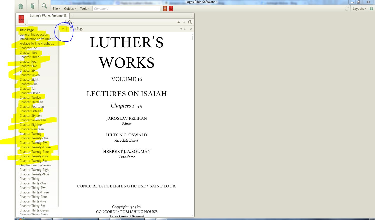The image size is (375, 220).
Task: Show resource information (i) icon
Action: (190, 22)
